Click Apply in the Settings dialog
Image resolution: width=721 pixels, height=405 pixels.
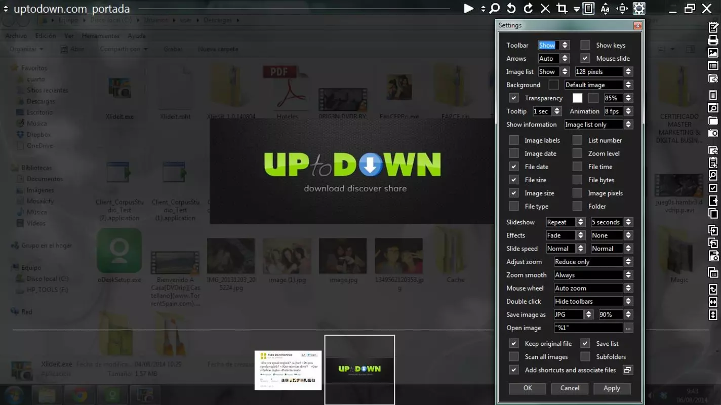pos(612,388)
